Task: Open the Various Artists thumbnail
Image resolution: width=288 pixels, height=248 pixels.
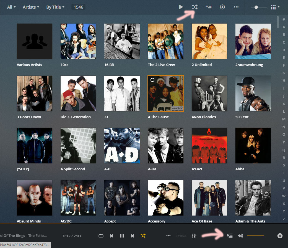Action: [35, 41]
